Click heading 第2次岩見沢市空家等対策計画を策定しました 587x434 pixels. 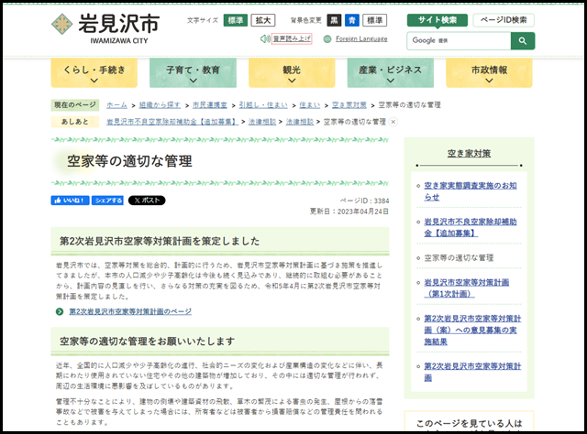[160, 241]
